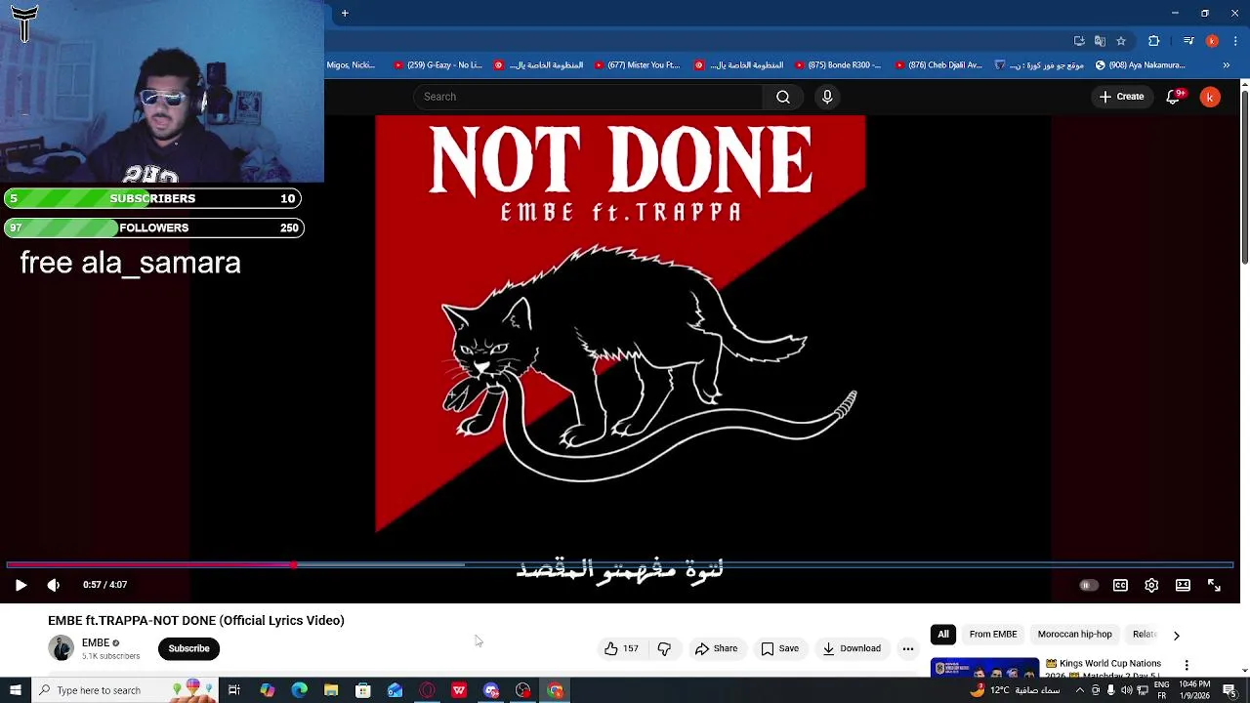This screenshot has height=703, width=1250.
Task: Subscribe to the EMBE channel
Action: coord(188,648)
